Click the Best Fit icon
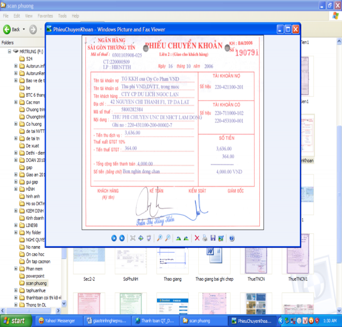 (133, 238)
